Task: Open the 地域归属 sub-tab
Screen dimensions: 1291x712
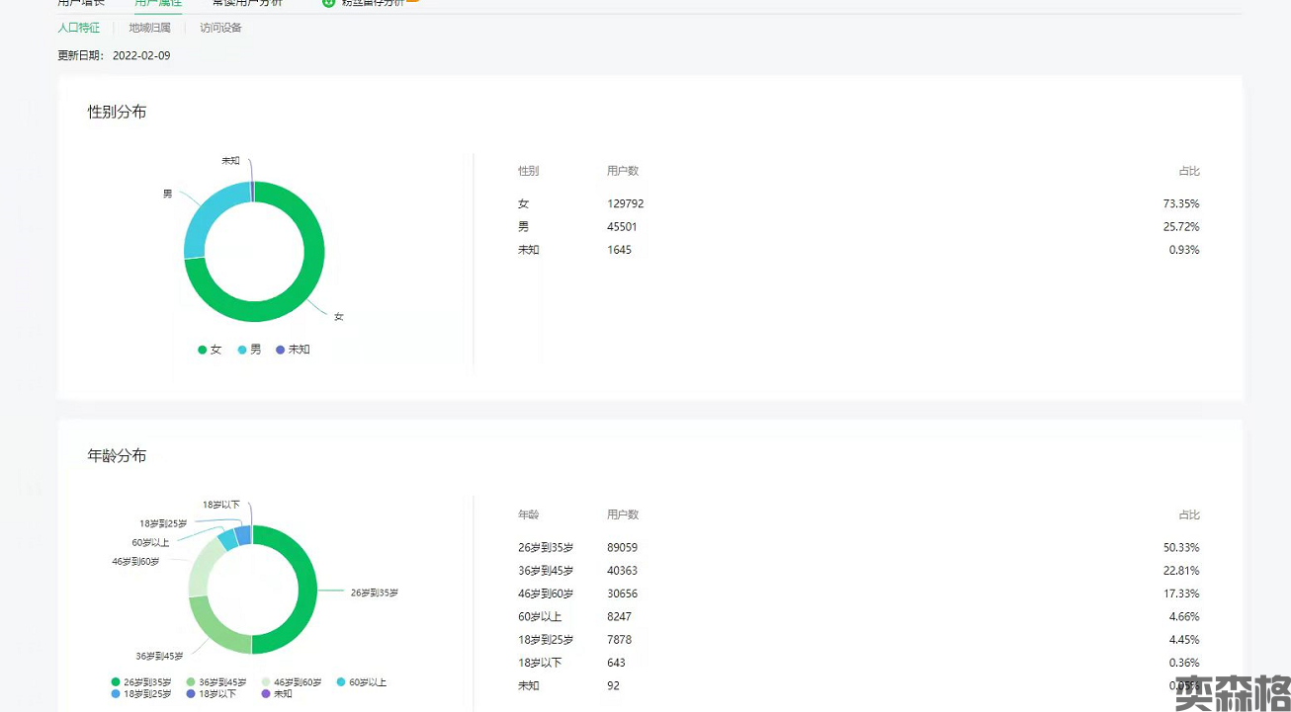Action: click(x=149, y=28)
